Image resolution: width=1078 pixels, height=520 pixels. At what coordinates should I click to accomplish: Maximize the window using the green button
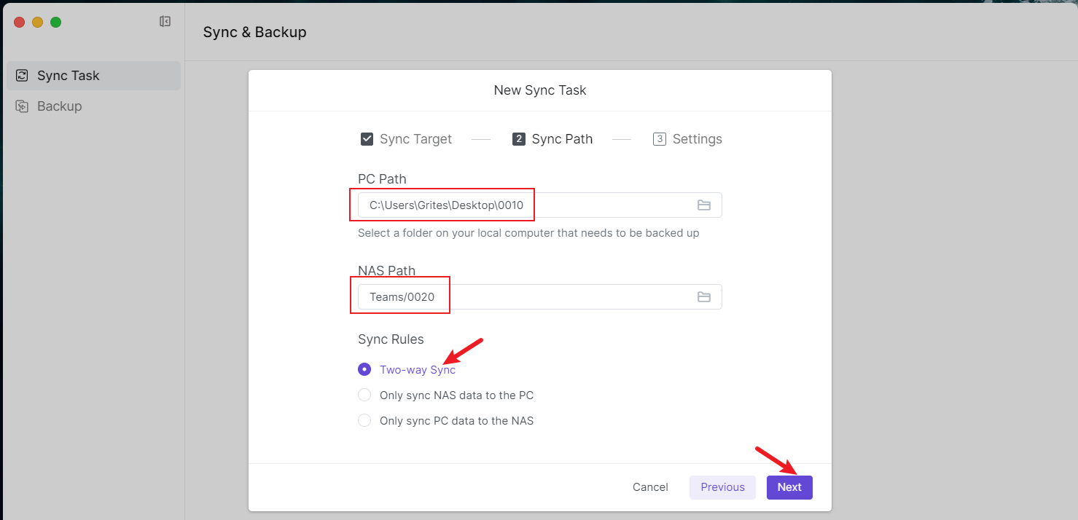coord(56,23)
